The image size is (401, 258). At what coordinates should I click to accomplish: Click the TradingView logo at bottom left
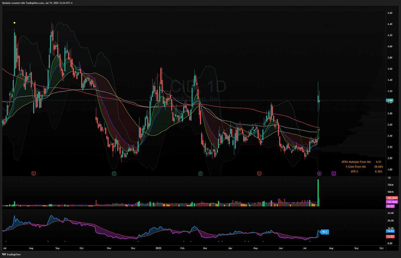click(x=11, y=254)
